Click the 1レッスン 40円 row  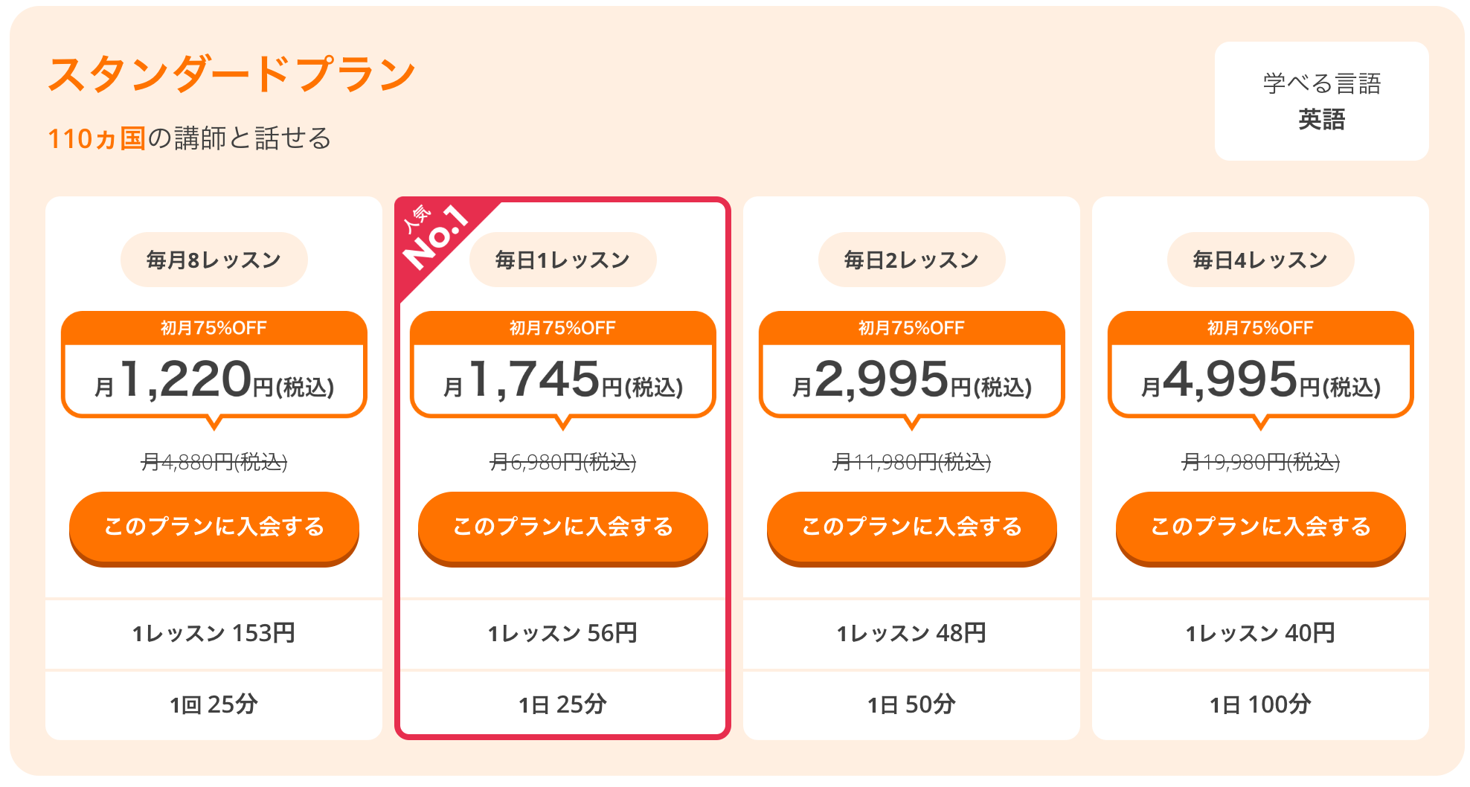pos(1261,633)
